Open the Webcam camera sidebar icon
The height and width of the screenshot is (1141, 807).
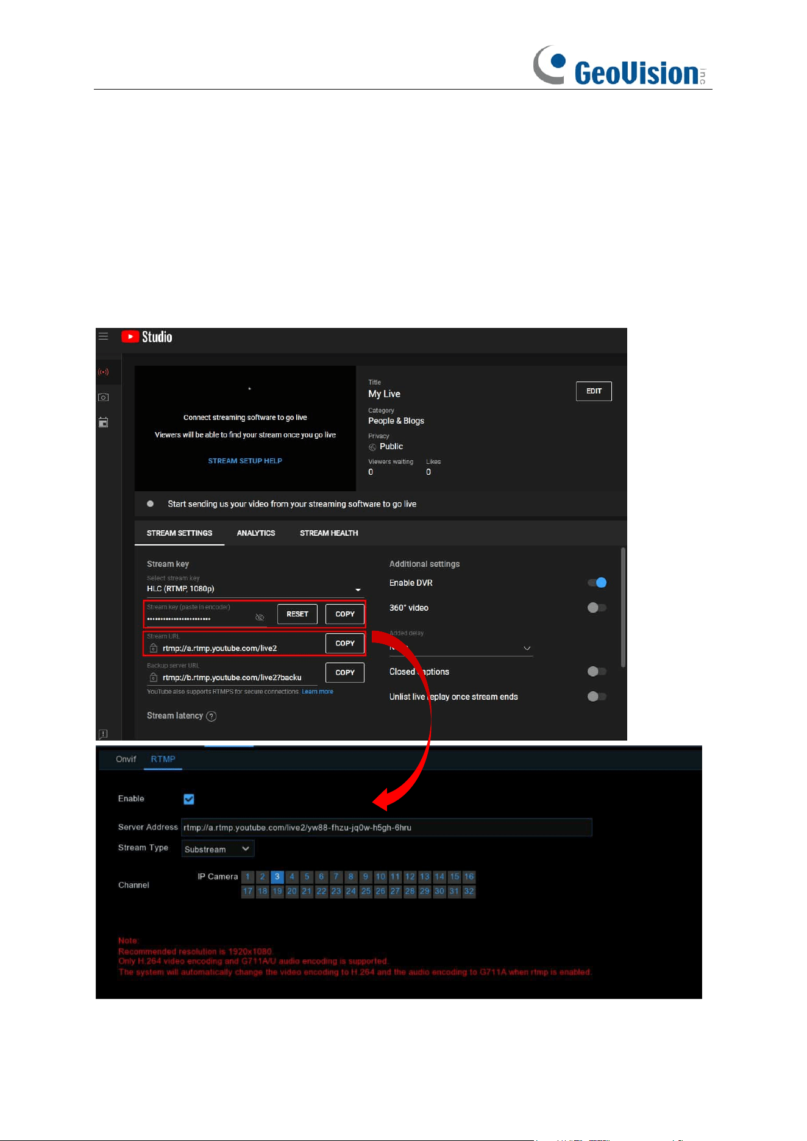(104, 397)
